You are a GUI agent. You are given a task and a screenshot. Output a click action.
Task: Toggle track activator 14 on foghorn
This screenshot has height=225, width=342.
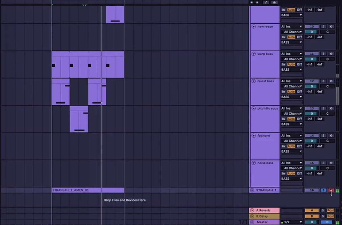pyautogui.click(x=312, y=136)
